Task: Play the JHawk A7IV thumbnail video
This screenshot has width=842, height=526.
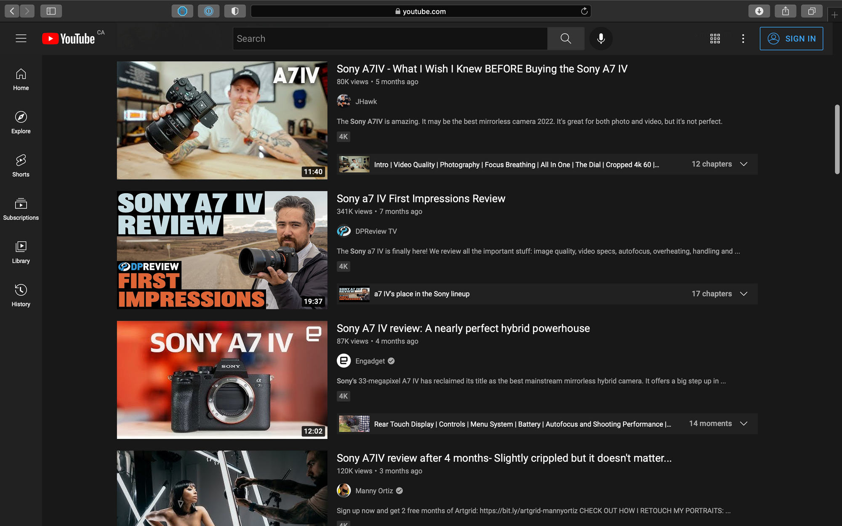Action: [x=222, y=120]
